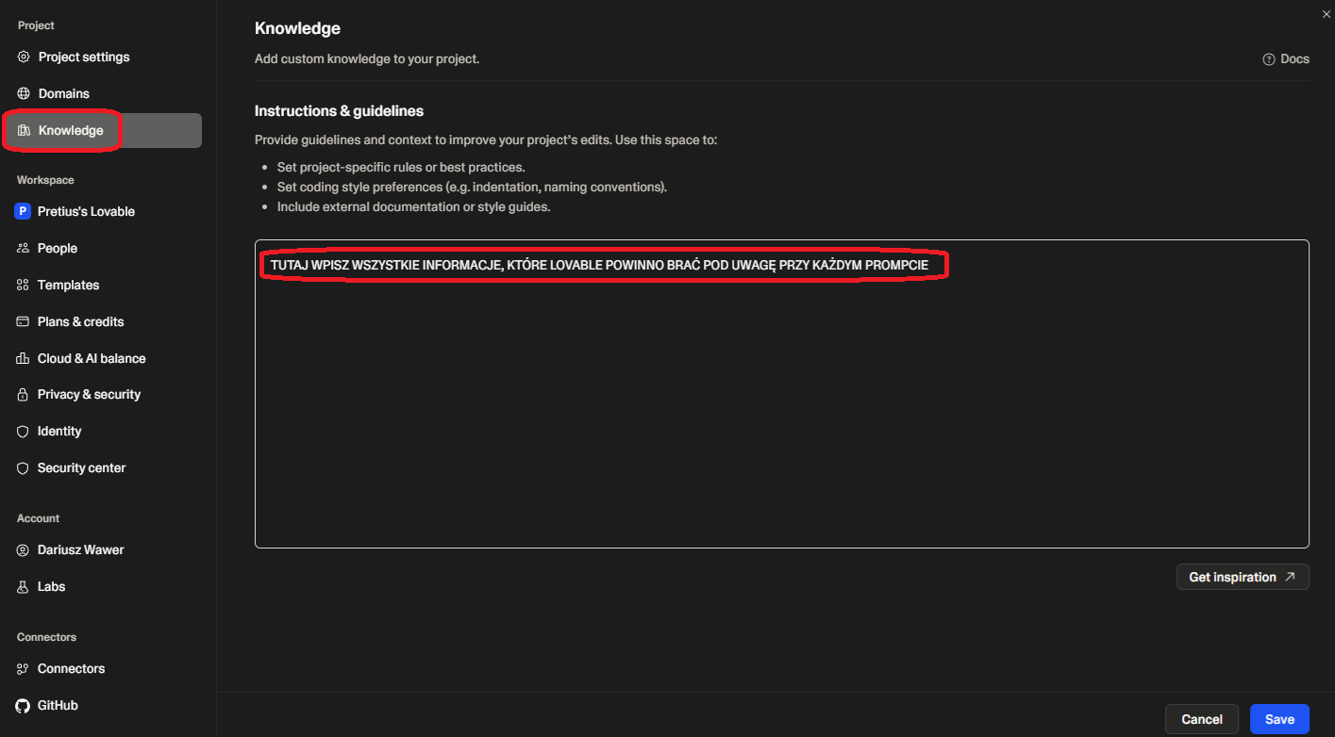
Task: Click the Project settings gear icon
Action: [x=24, y=57]
